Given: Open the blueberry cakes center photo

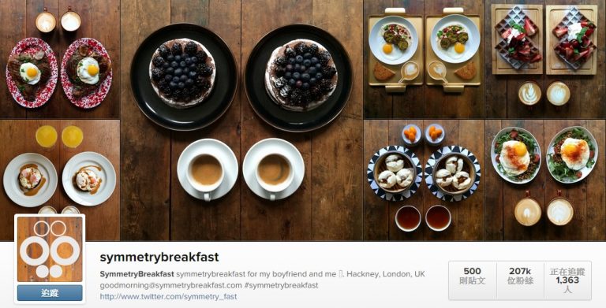Looking at the screenshot, I should pyautogui.click(x=241, y=120).
